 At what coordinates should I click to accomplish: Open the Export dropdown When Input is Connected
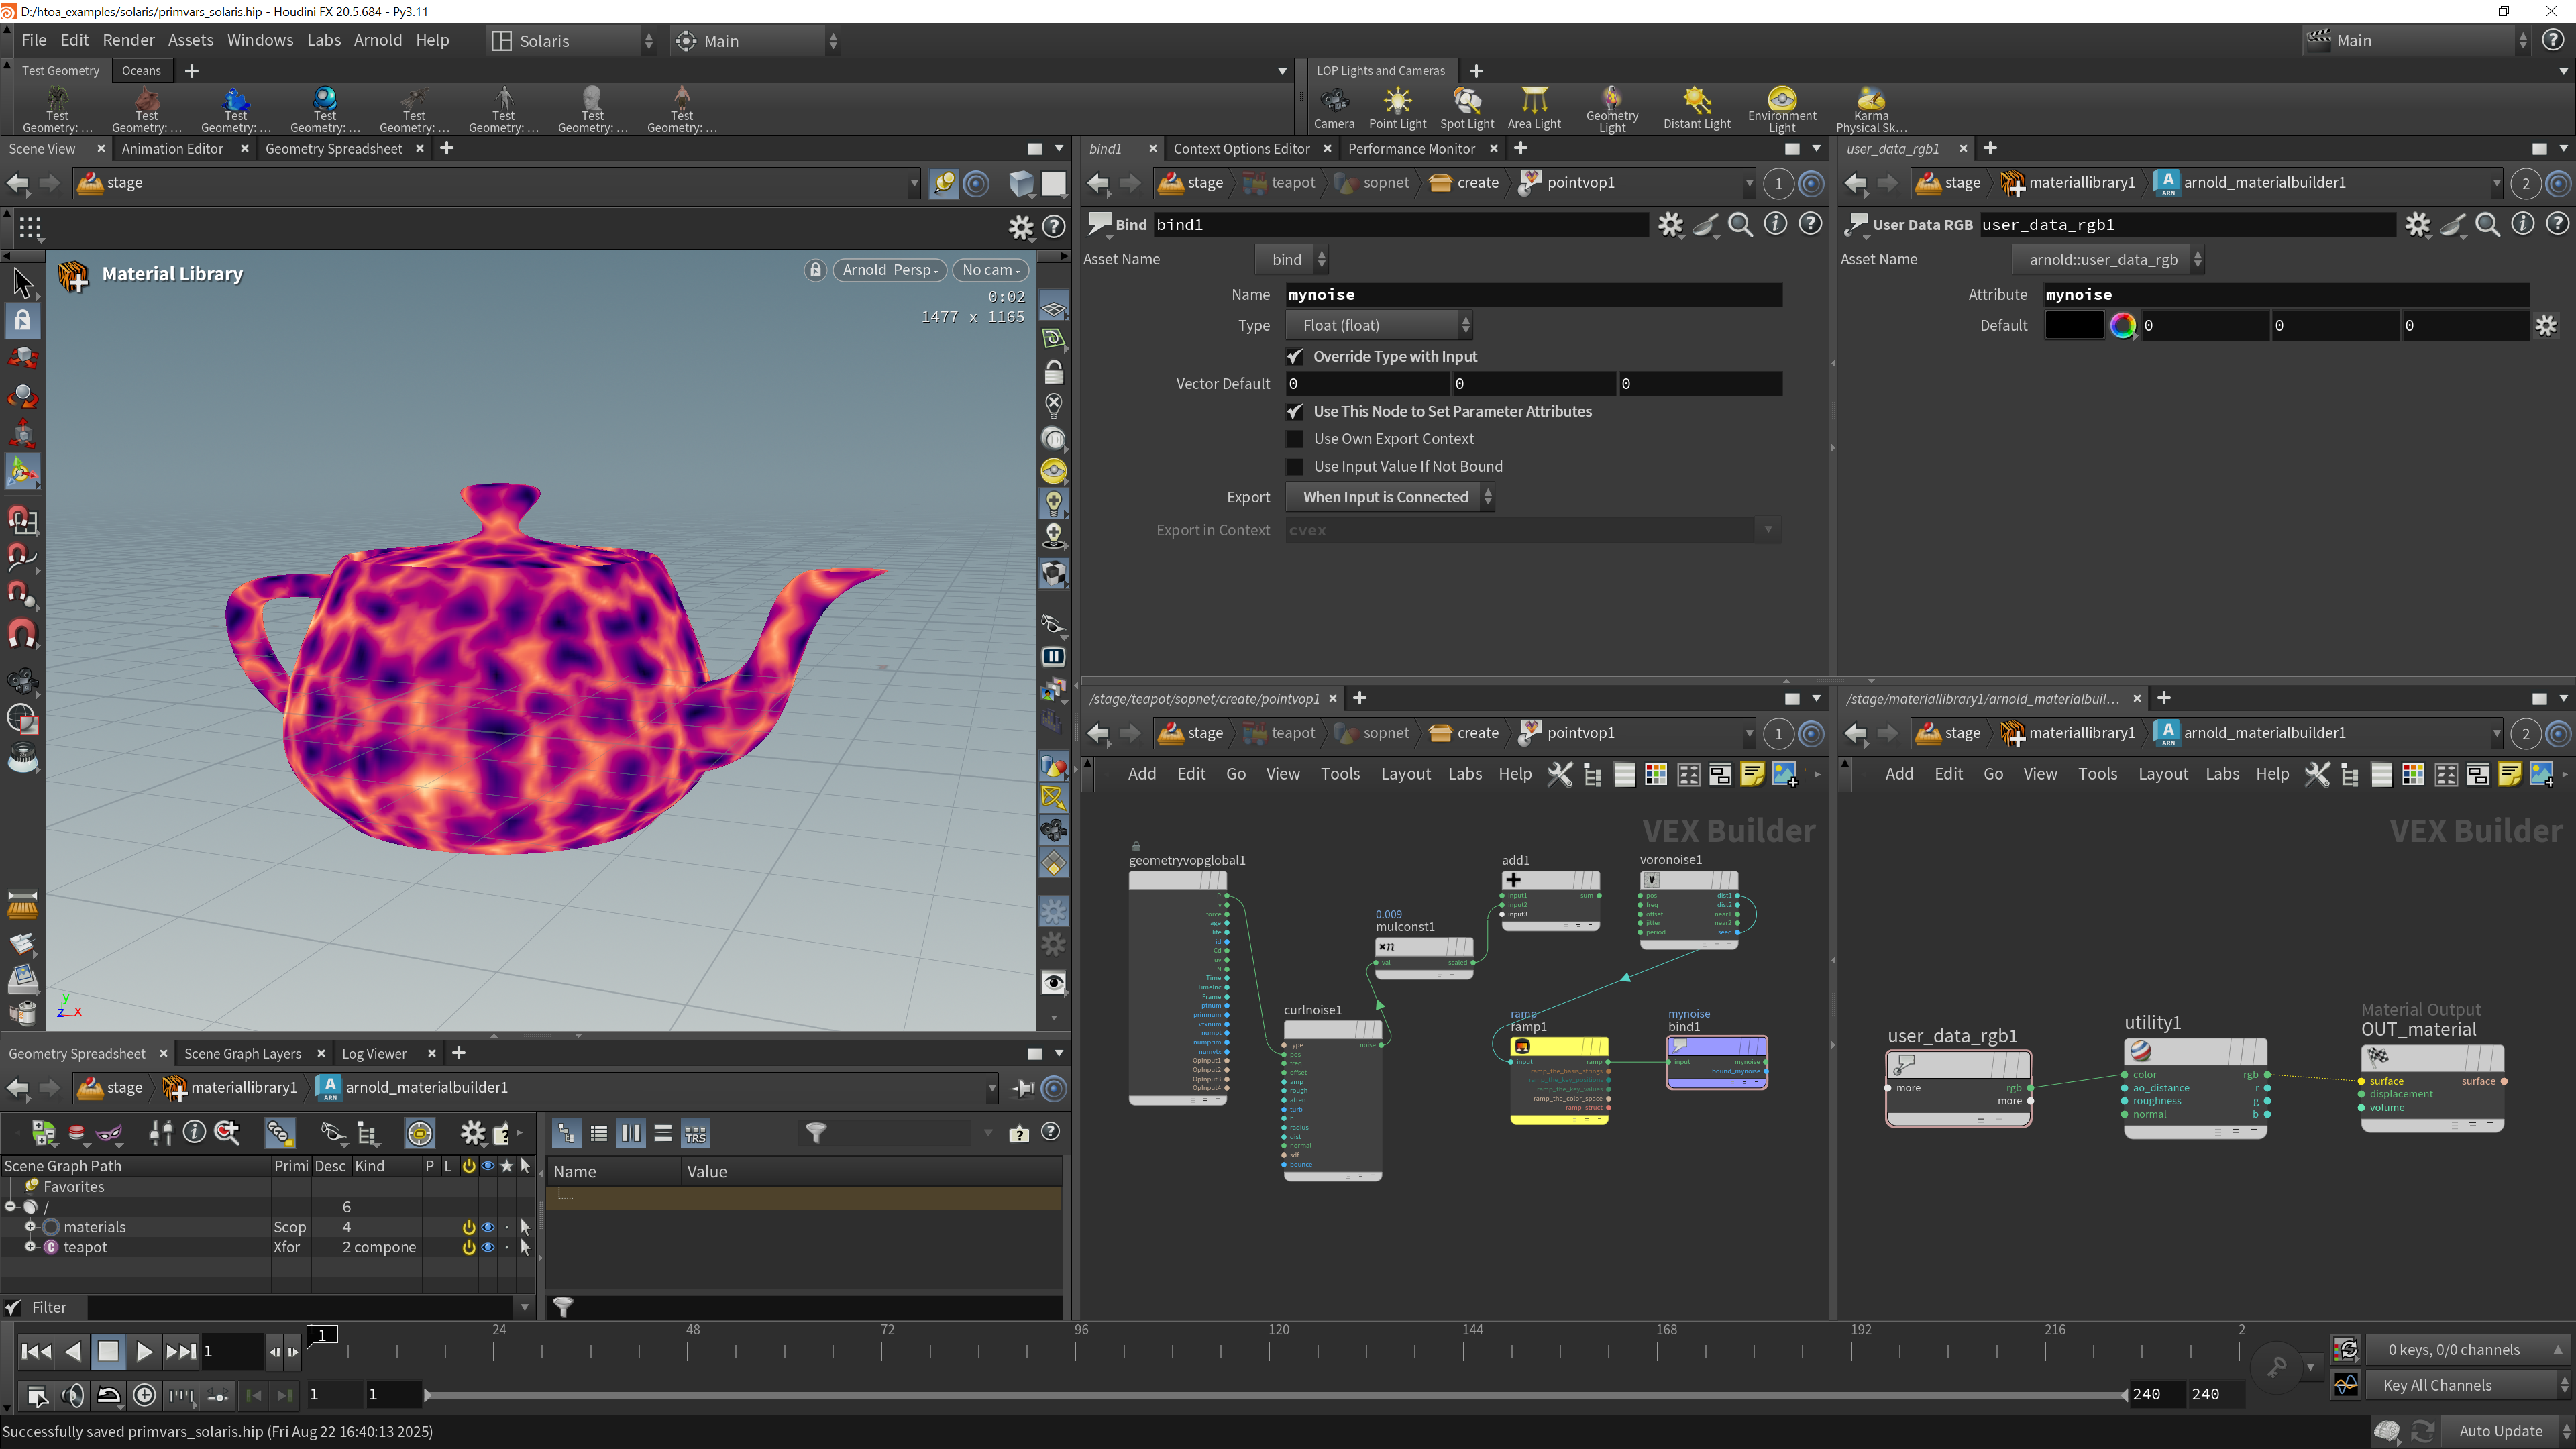[x=1390, y=497]
